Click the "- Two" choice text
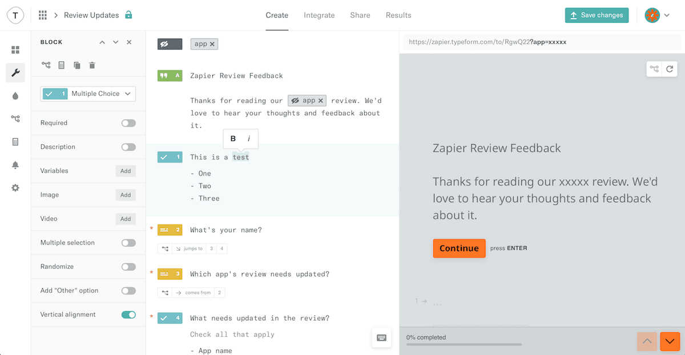This screenshot has width=685, height=355. [x=200, y=186]
